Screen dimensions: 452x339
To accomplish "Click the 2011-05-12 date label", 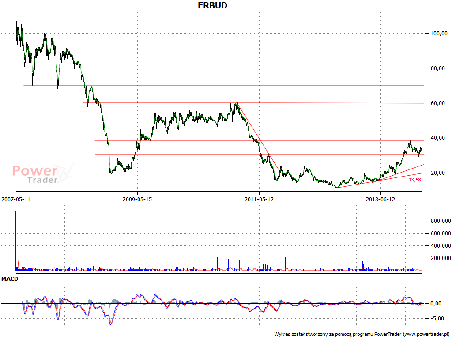I will [x=259, y=199].
